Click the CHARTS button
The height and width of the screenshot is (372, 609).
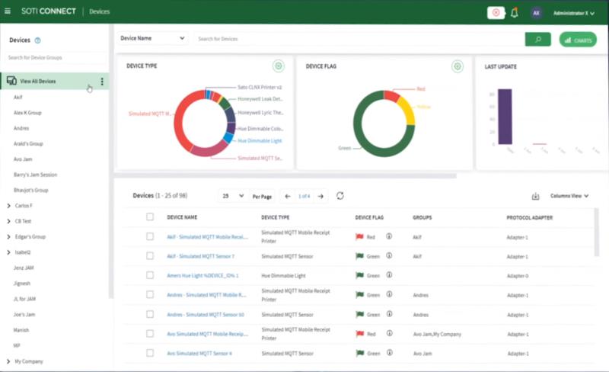tap(577, 40)
